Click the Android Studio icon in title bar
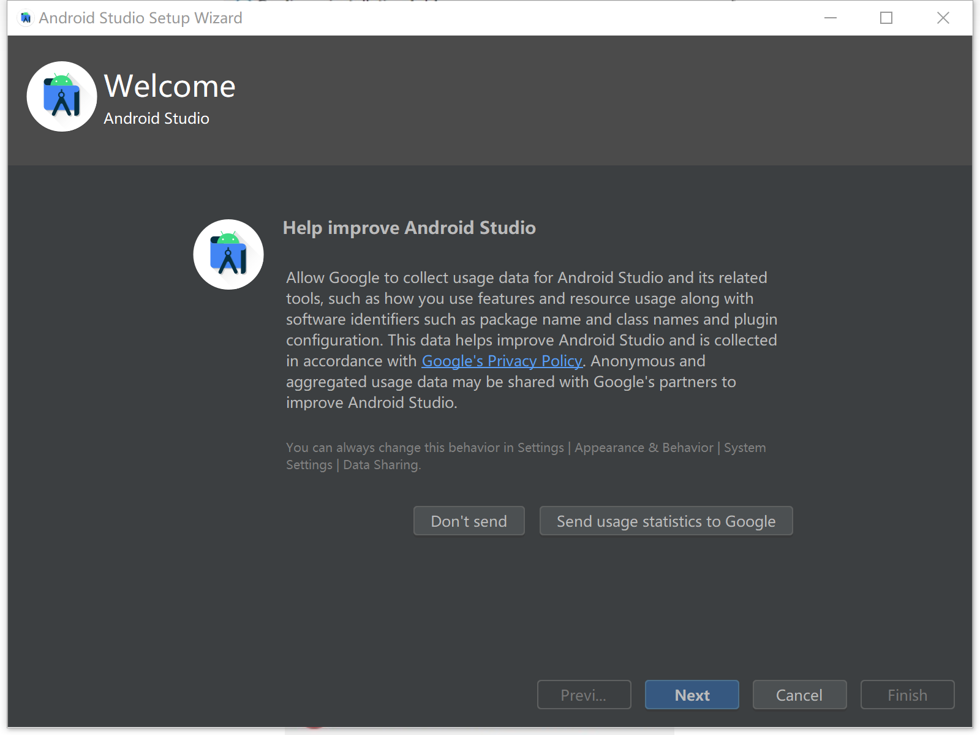This screenshot has width=980, height=735. click(x=26, y=18)
